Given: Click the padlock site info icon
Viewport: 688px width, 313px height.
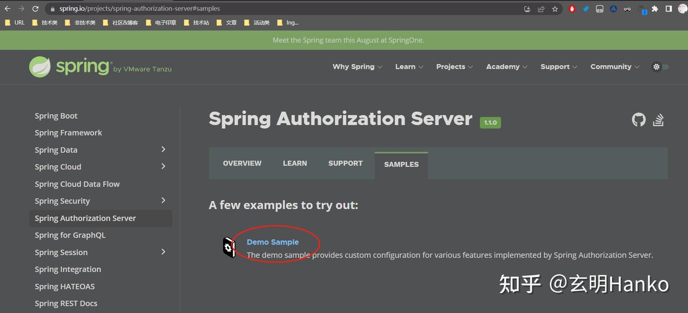Looking at the screenshot, I should tap(53, 9).
